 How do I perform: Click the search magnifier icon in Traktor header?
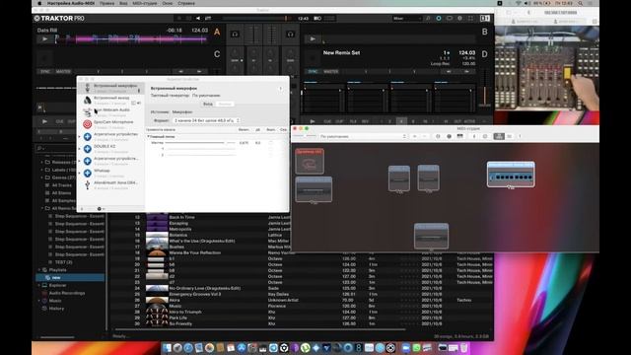pos(428,18)
